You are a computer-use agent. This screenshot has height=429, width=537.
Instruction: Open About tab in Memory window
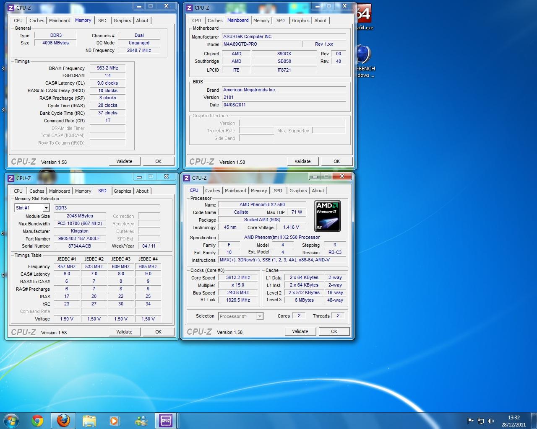pyautogui.click(x=142, y=21)
